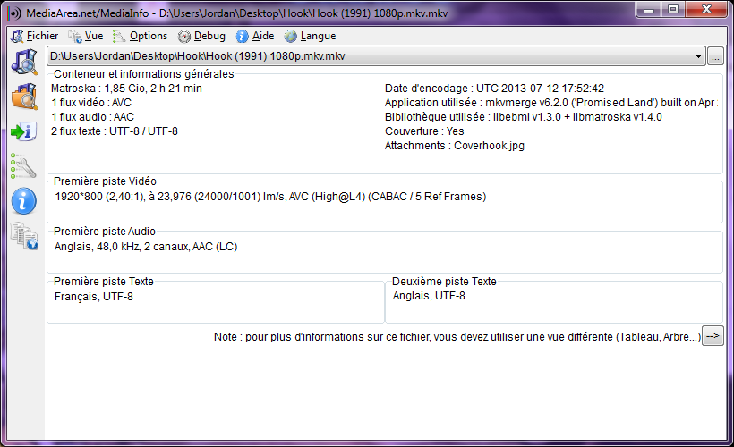Viewport: 734px width, 447px height.
Task: Open file via the top sidebar icon
Action: pos(24,62)
